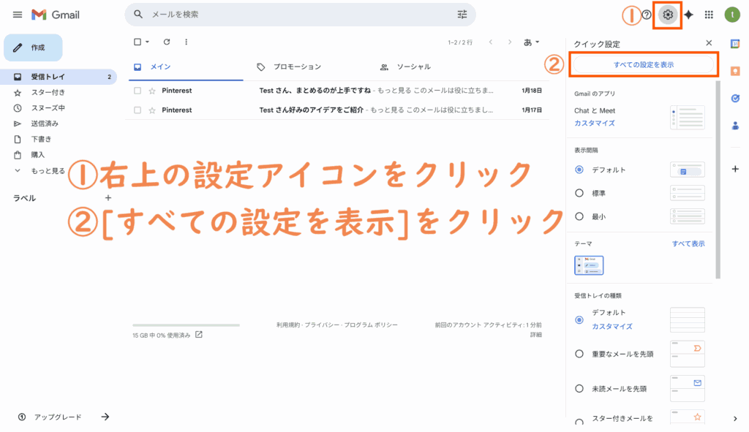Open Google Calendar in side panel
This screenshot has height=432, width=749.
[735, 44]
